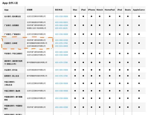
Task: Open the phone link in the 融e购 row
Action: tap(61, 91)
